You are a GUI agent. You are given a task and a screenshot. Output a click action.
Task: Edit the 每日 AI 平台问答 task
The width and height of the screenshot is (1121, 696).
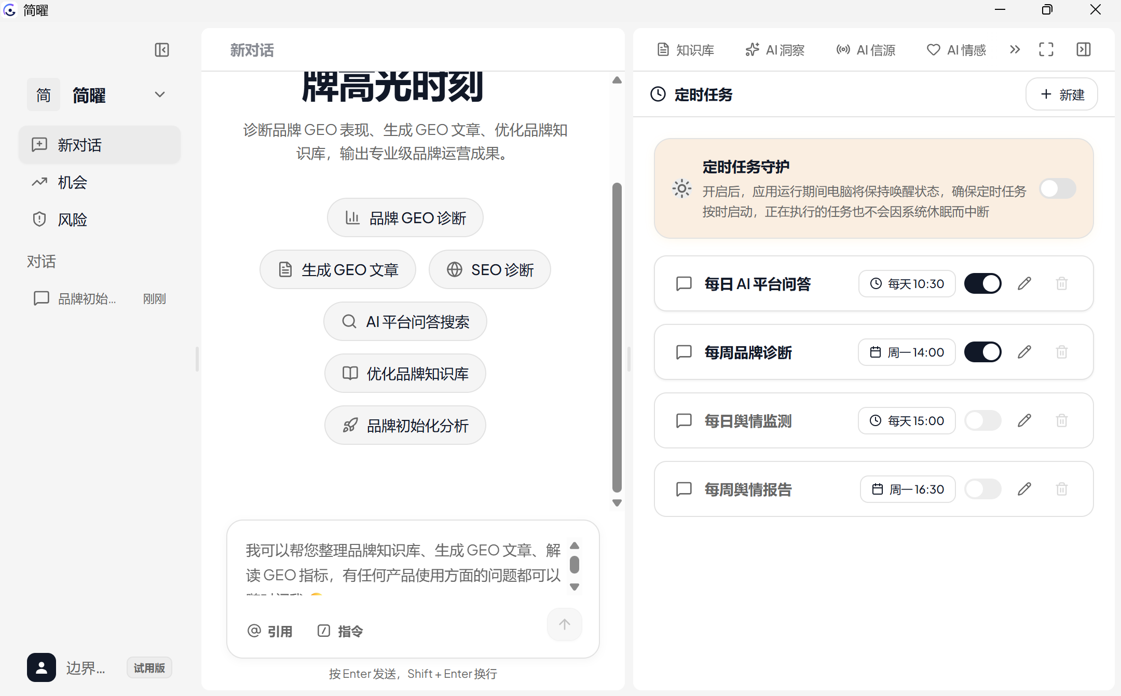tap(1024, 283)
